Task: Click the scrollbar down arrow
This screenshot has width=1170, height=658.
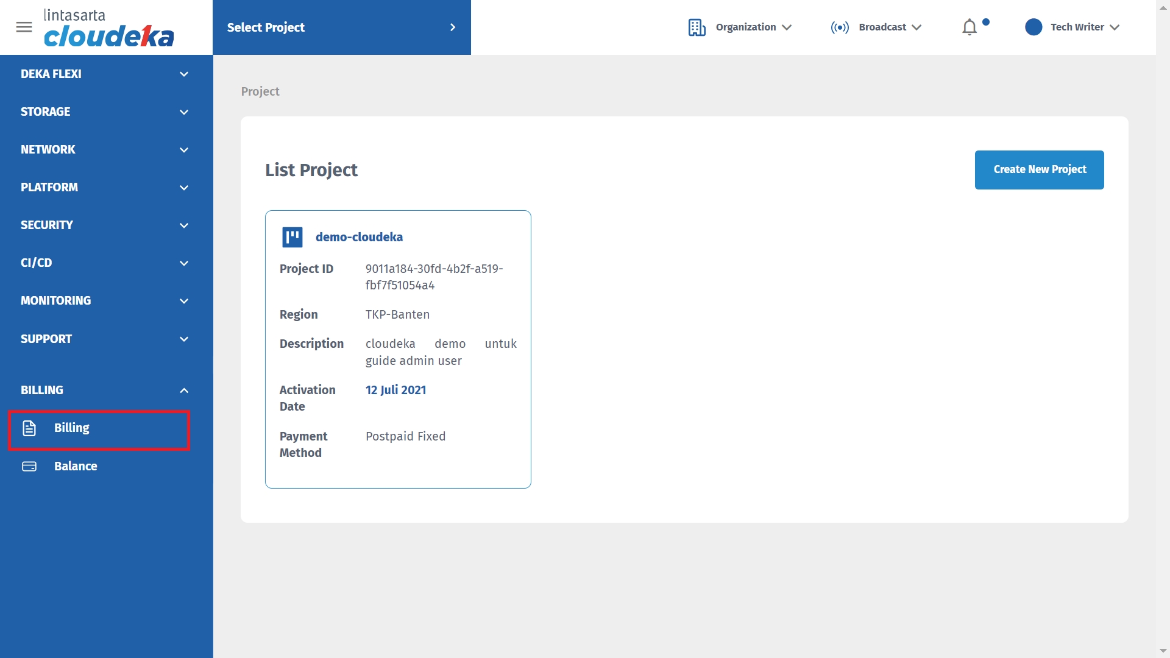Action: (x=1162, y=651)
